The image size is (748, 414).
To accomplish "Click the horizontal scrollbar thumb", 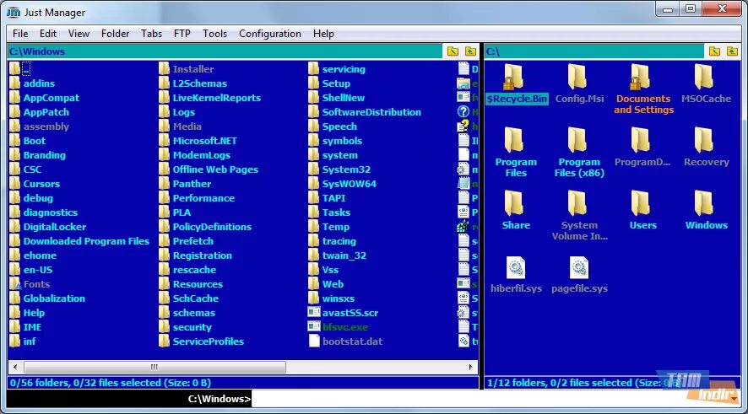I will tap(154, 367).
